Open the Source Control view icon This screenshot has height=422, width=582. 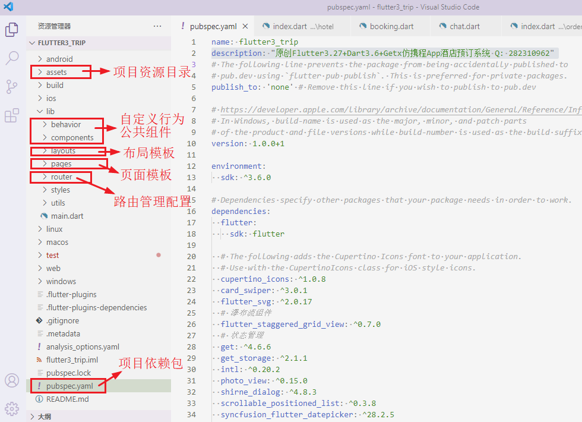click(12, 87)
